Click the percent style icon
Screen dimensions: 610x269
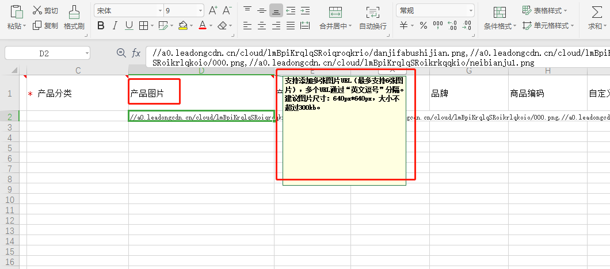[x=423, y=25]
